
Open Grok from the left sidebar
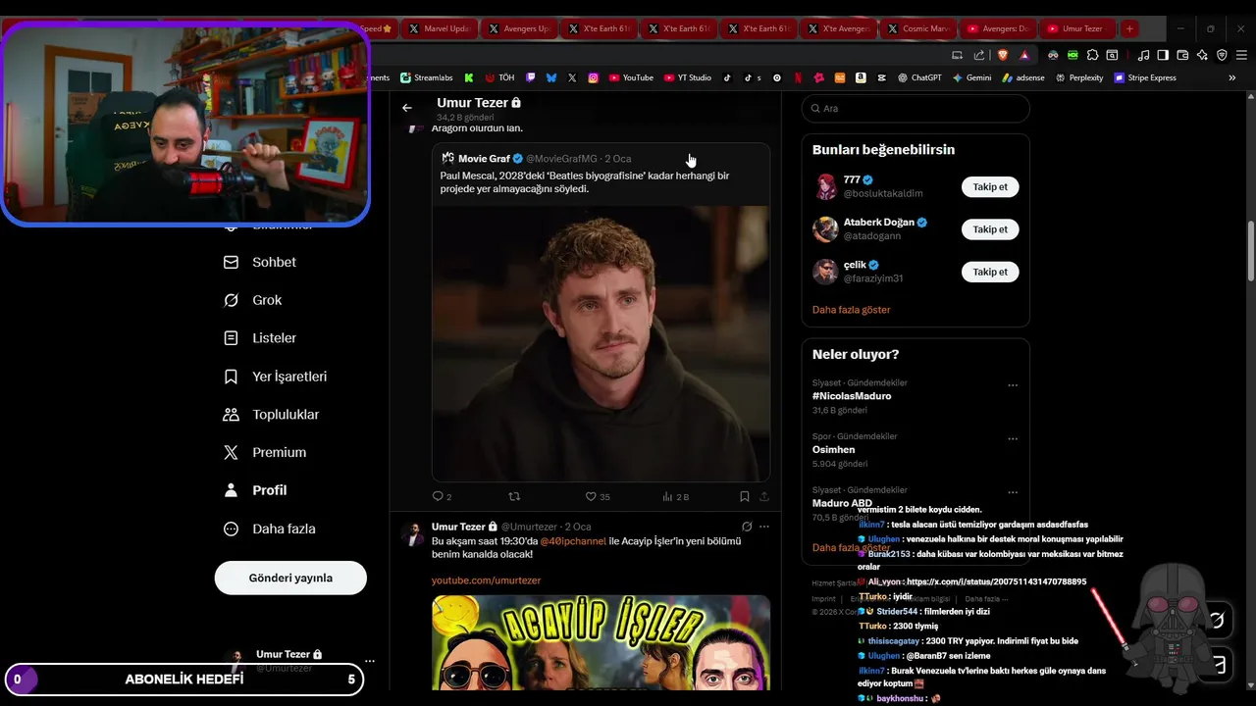[x=252, y=300]
